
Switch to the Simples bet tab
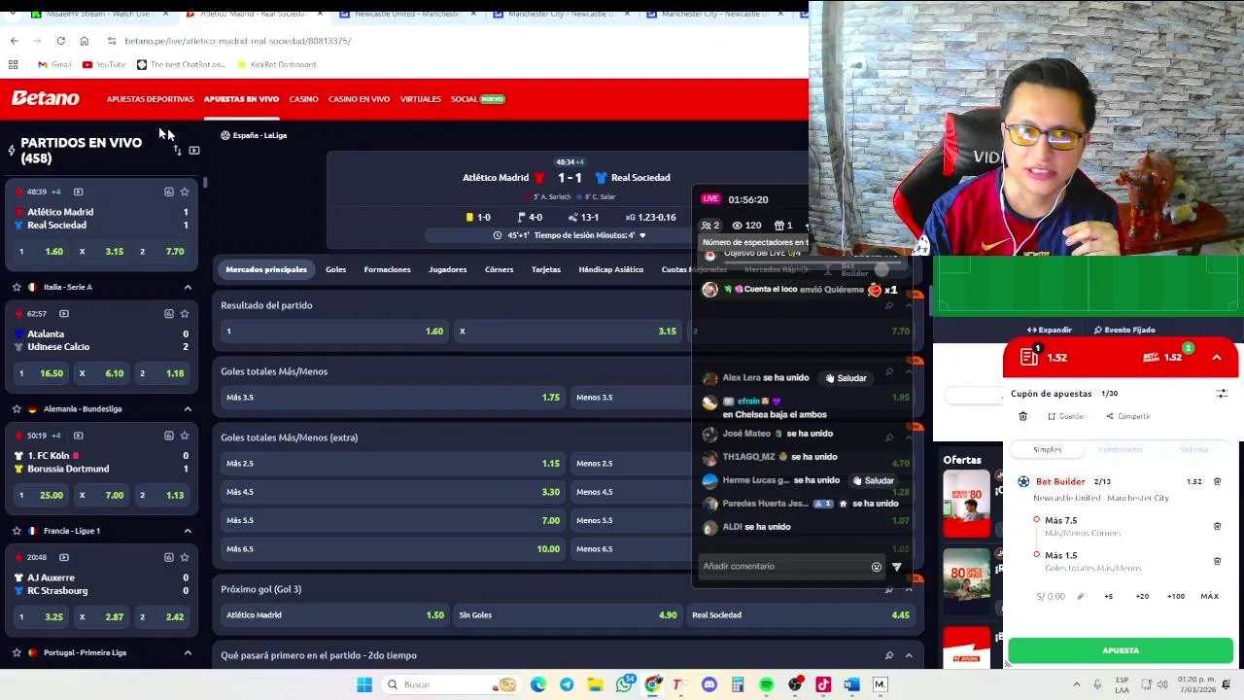tap(1047, 450)
